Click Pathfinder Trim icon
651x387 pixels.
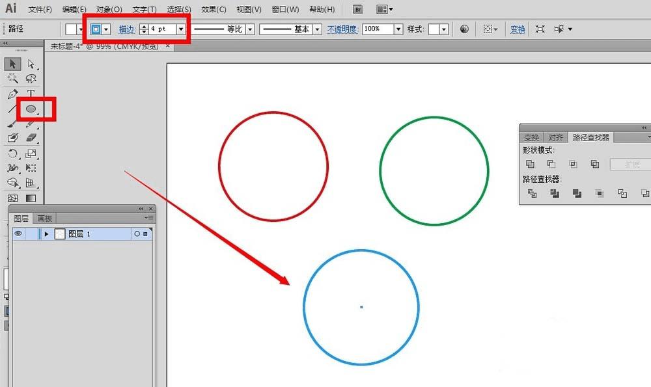[x=555, y=193]
